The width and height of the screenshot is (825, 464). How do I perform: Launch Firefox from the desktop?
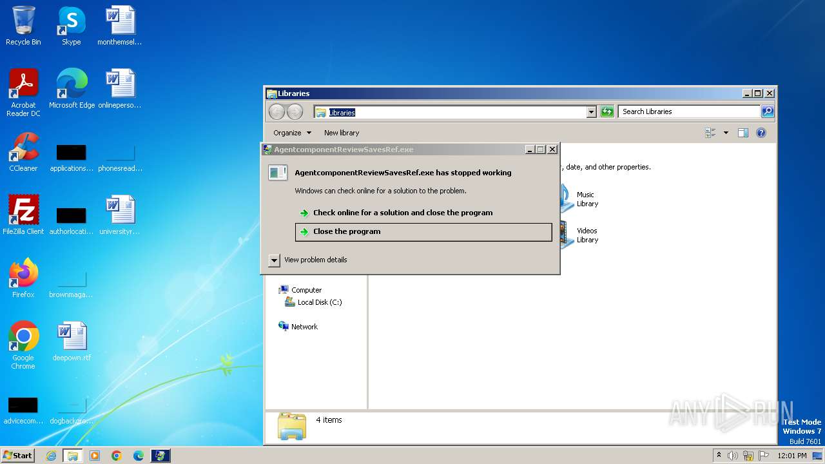[23, 278]
